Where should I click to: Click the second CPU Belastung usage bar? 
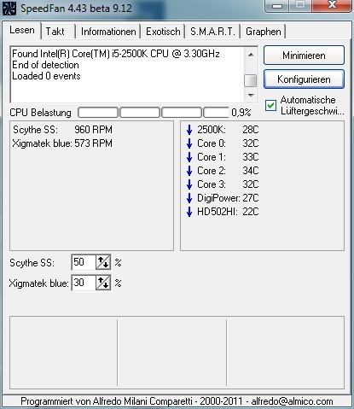[140, 113]
